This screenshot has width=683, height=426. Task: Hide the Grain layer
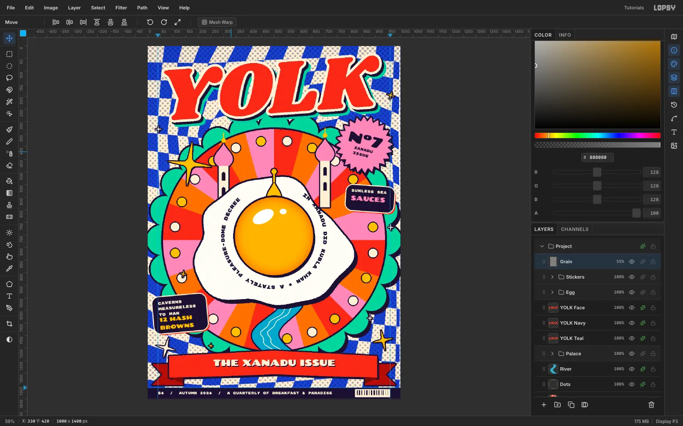click(x=632, y=262)
